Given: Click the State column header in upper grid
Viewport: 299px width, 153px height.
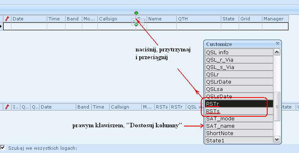Looking at the screenshot, I should pyautogui.click(x=230, y=19).
